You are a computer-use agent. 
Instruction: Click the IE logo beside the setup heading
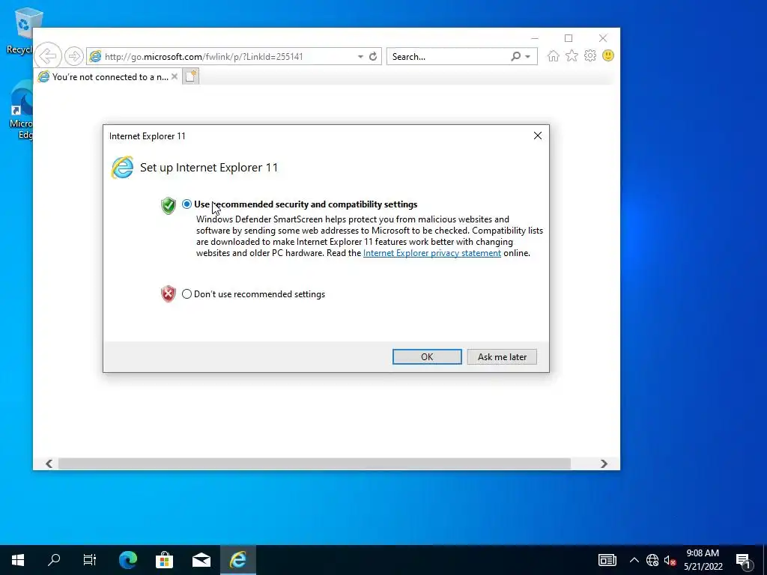coord(122,168)
